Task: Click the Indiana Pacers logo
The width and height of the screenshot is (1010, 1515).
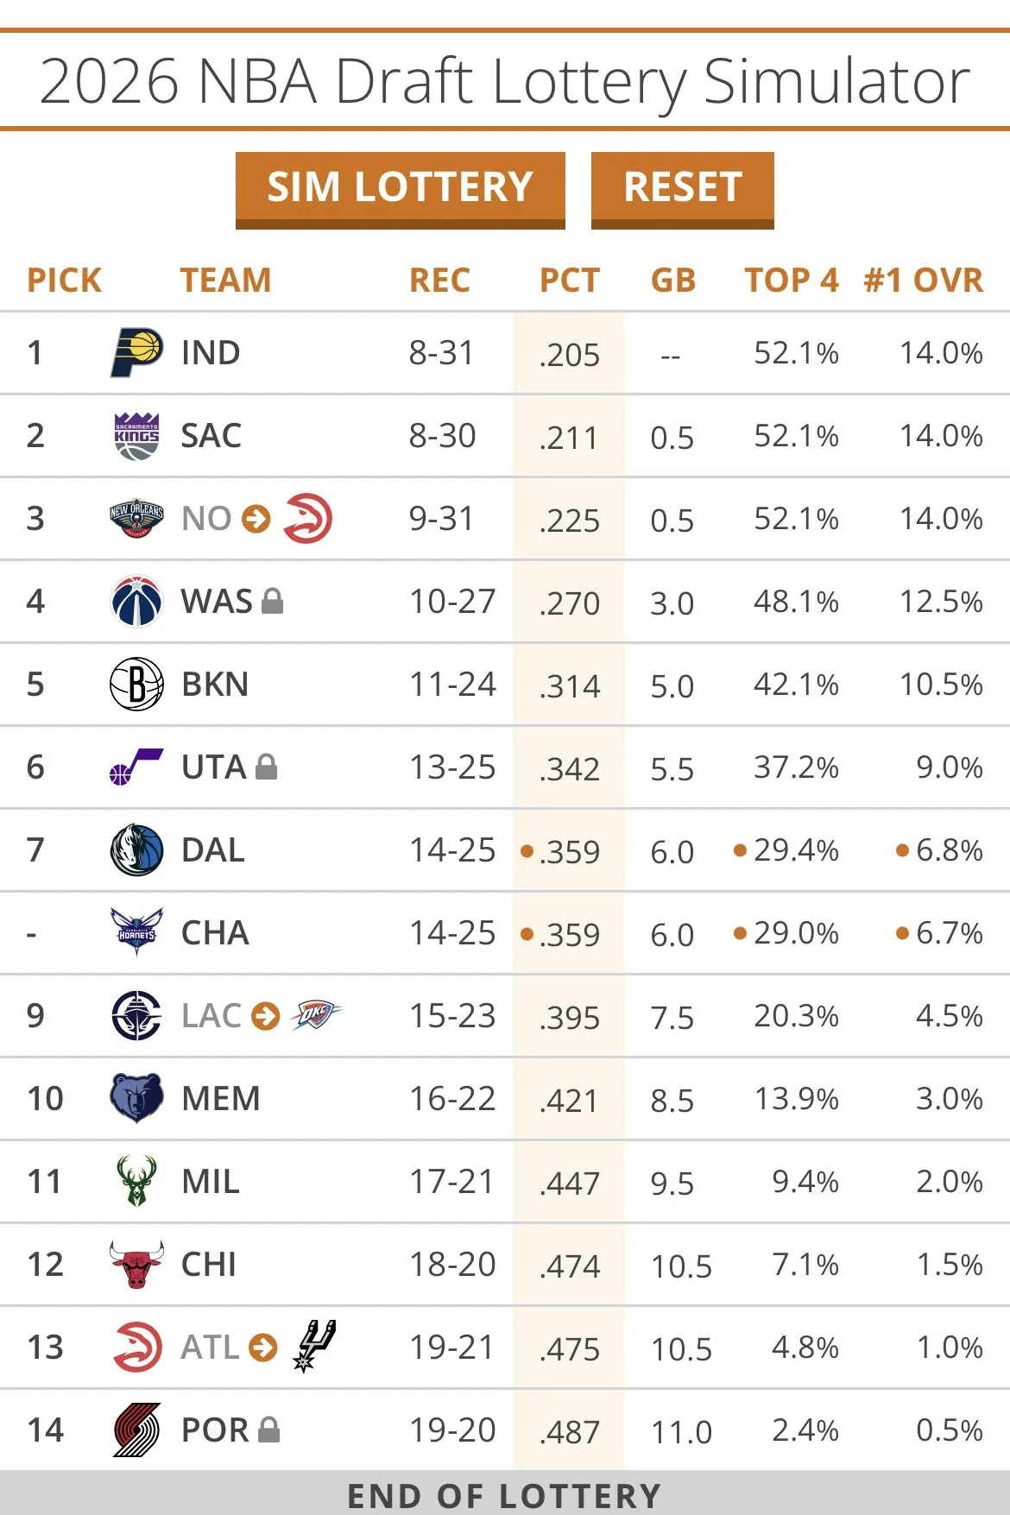Action: tap(136, 353)
